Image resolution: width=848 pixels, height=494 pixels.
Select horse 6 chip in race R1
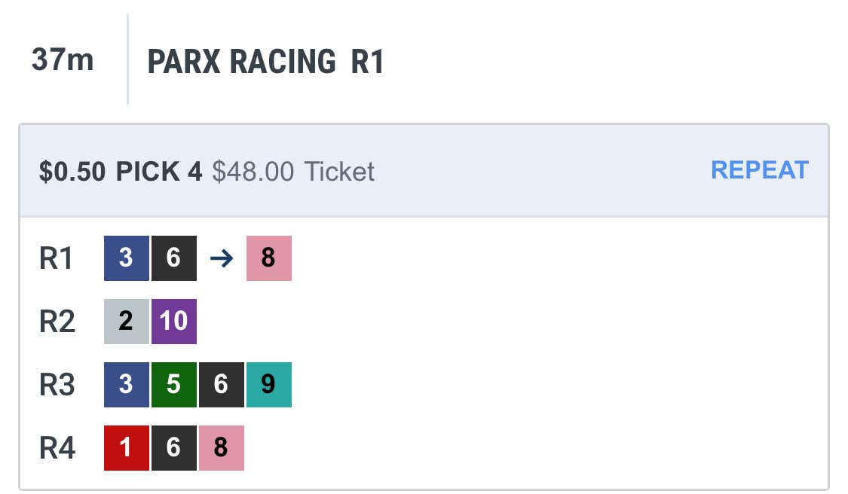(x=174, y=258)
